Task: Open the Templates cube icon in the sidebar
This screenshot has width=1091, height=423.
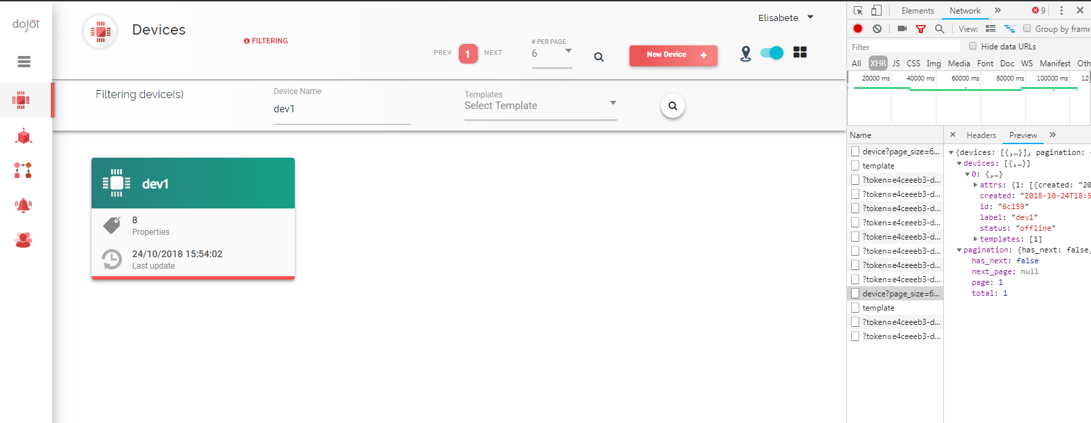Action: pos(24,137)
